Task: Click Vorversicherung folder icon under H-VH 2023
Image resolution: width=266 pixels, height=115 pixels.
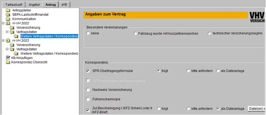Action: (12, 45)
